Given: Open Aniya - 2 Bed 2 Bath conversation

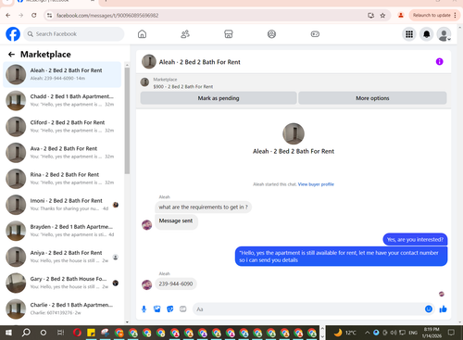Looking at the screenshot, I should (62, 257).
